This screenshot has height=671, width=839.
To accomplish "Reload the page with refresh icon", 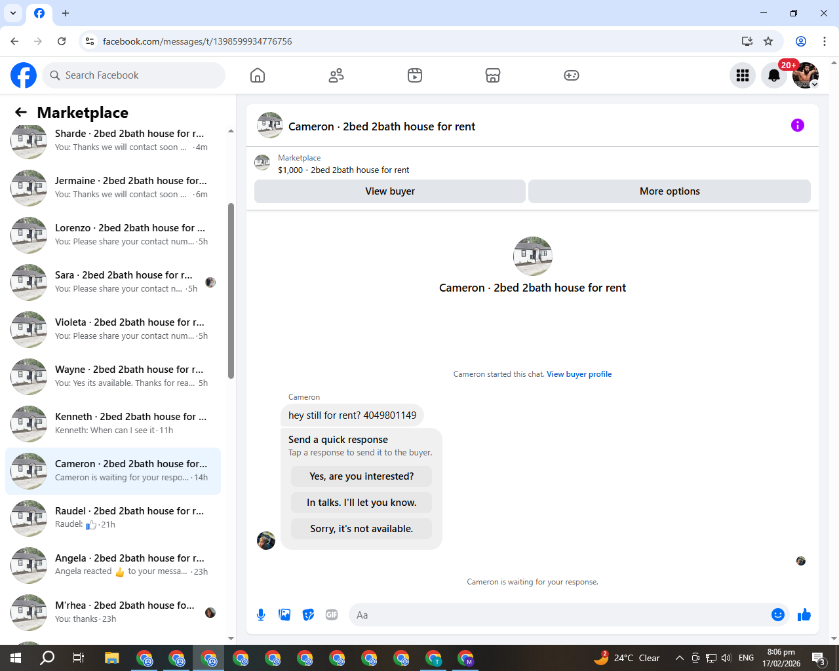I will pos(62,41).
